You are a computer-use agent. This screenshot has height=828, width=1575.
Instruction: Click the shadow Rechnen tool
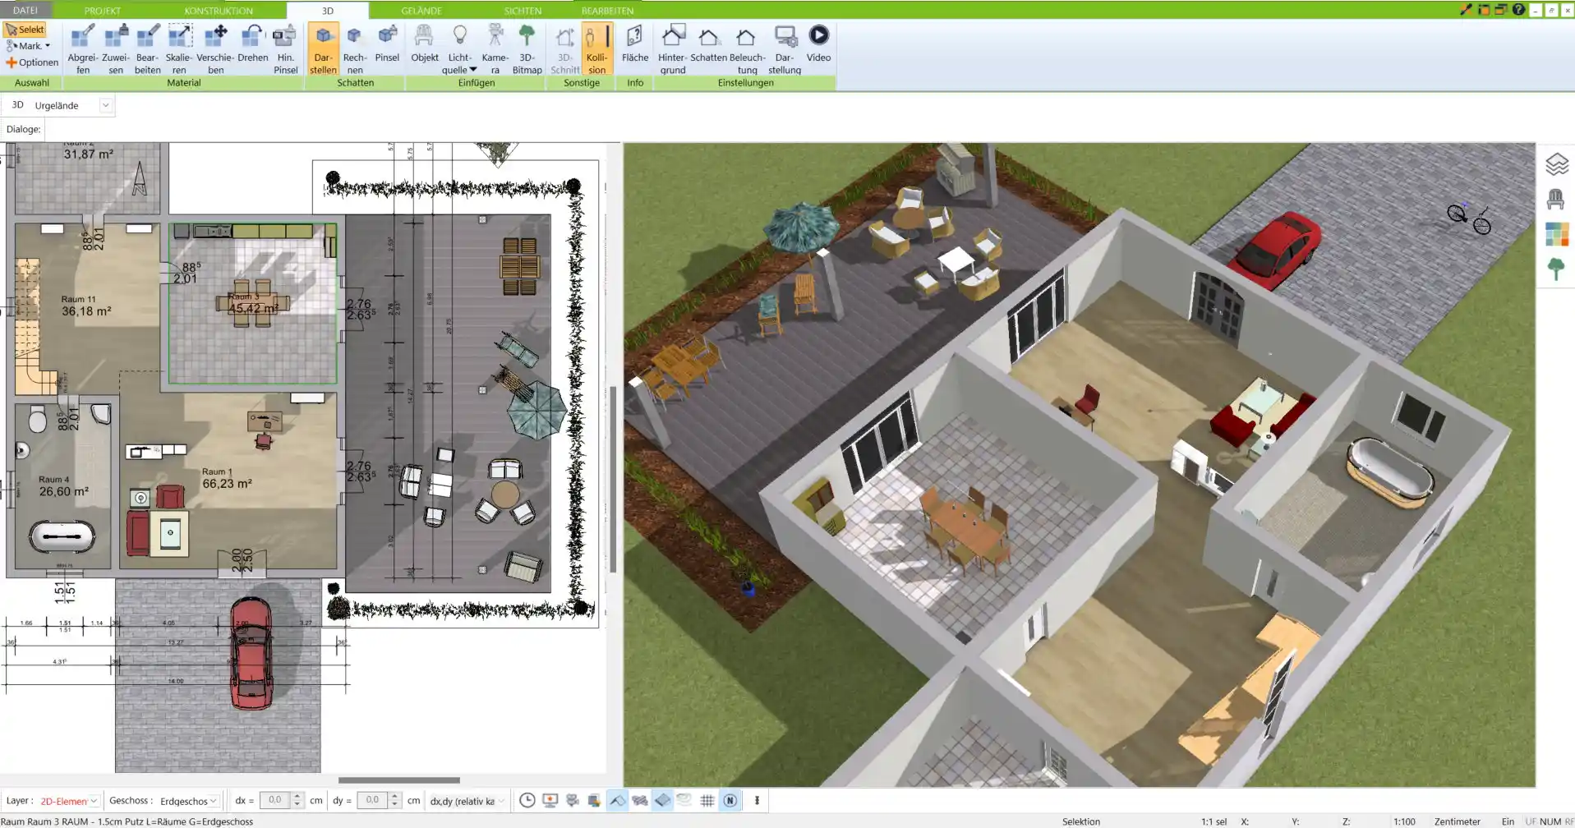click(x=355, y=49)
